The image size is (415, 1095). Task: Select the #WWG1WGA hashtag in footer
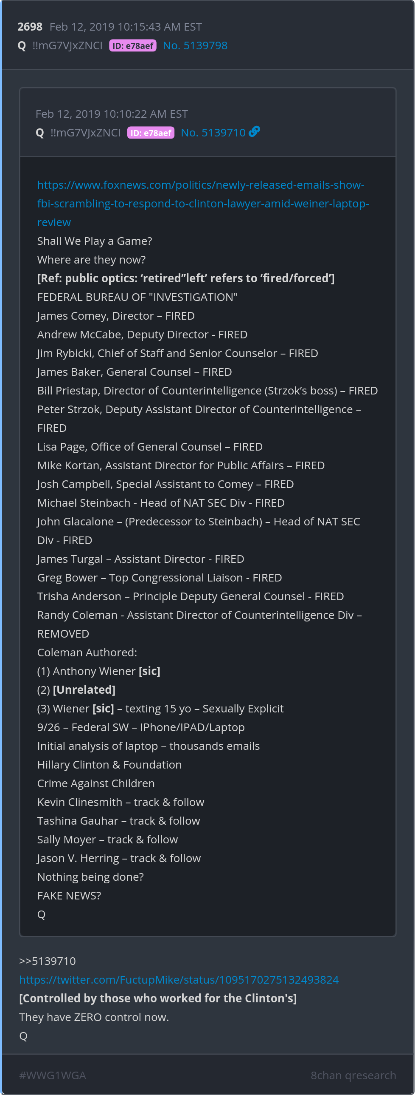[x=53, y=1075]
